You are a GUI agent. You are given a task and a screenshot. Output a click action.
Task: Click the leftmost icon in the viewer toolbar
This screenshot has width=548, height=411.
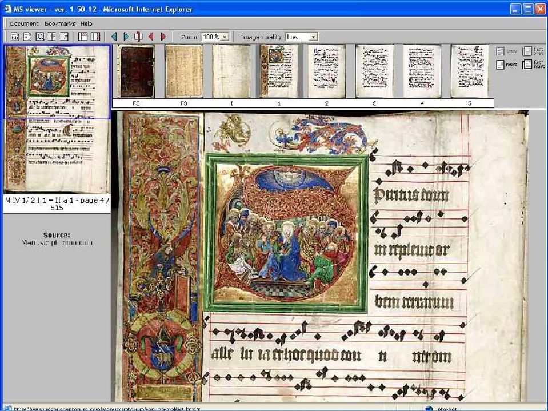pos(15,37)
